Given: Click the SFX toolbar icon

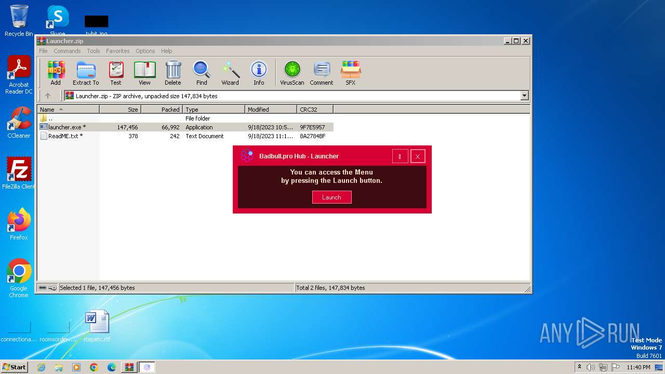Looking at the screenshot, I should pyautogui.click(x=351, y=73).
